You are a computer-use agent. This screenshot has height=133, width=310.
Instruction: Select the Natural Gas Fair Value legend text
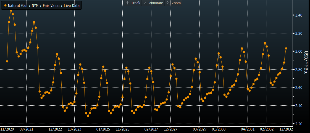point(44,5)
